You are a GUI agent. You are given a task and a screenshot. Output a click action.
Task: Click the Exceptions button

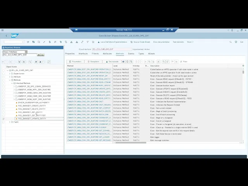pos(93,62)
